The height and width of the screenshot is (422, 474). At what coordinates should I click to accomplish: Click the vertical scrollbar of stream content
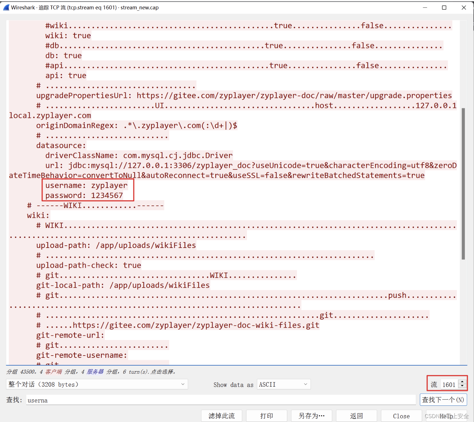463,183
